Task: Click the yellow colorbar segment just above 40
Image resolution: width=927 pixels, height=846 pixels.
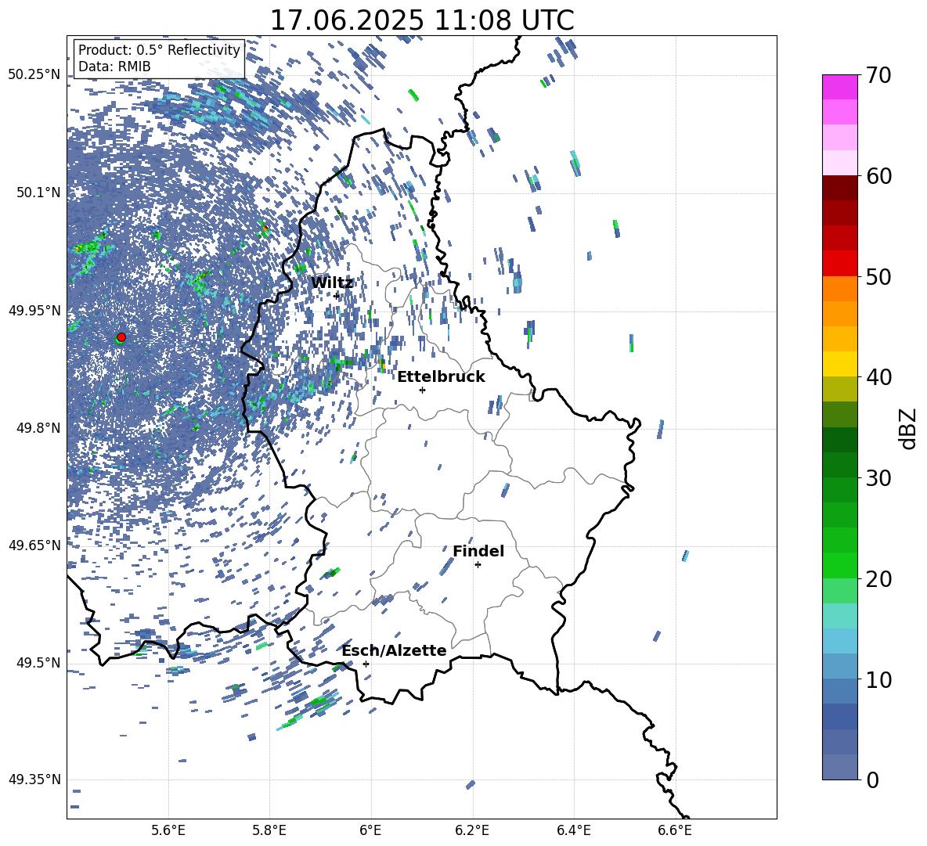Action: click(840, 364)
